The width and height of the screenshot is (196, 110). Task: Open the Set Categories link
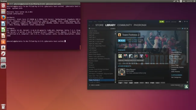point(176,77)
